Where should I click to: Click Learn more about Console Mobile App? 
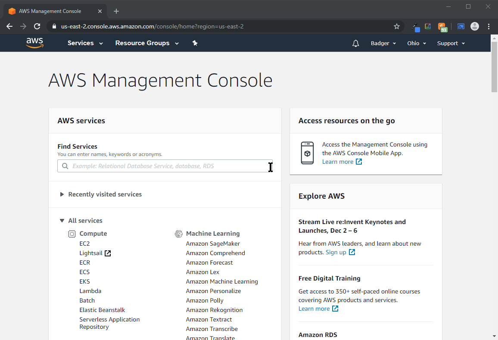[338, 162]
